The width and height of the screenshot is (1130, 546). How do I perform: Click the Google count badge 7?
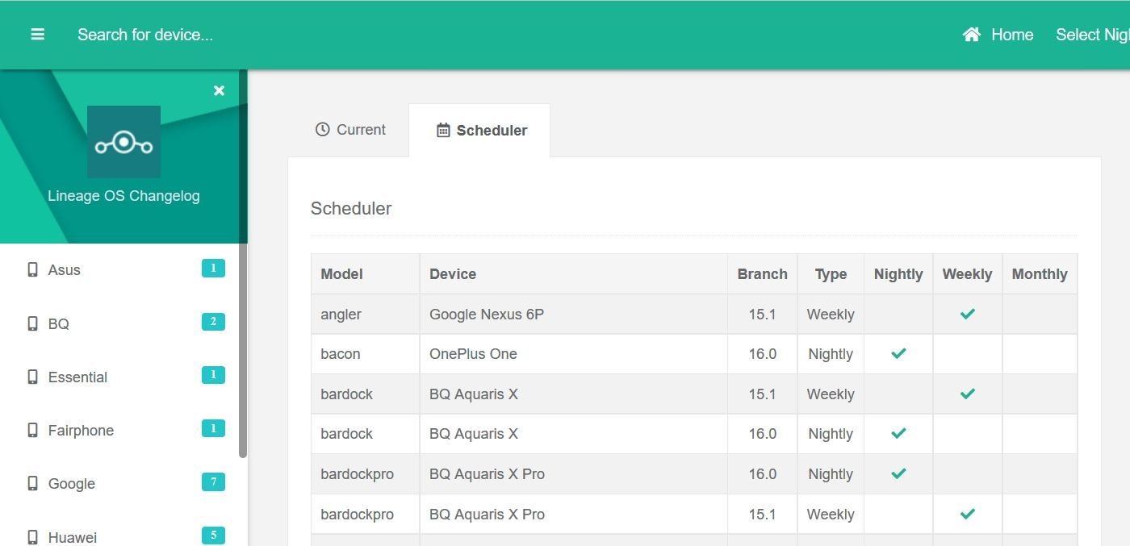(x=213, y=482)
